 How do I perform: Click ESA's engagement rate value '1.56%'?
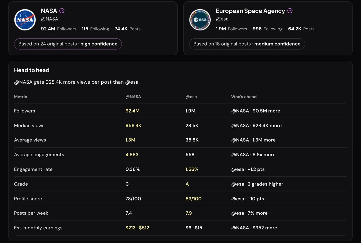click(x=192, y=169)
